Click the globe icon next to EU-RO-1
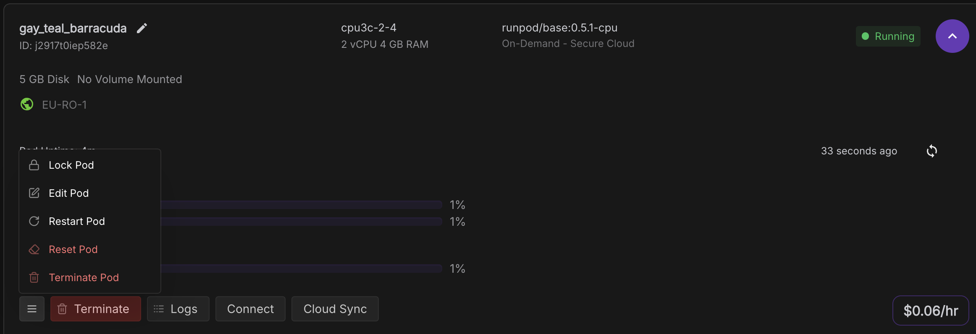Image resolution: width=976 pixels, height=334 pixels. pyautogui.click(x=26, y=104)
